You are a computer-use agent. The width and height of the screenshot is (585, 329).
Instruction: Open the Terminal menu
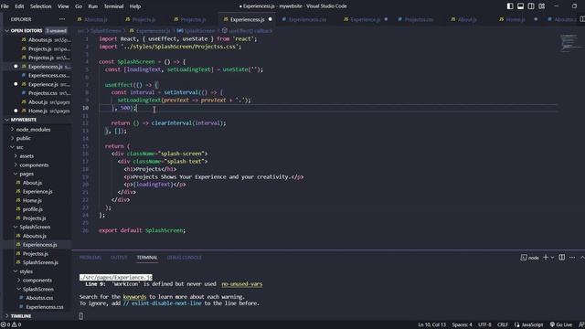pos(113,6)
